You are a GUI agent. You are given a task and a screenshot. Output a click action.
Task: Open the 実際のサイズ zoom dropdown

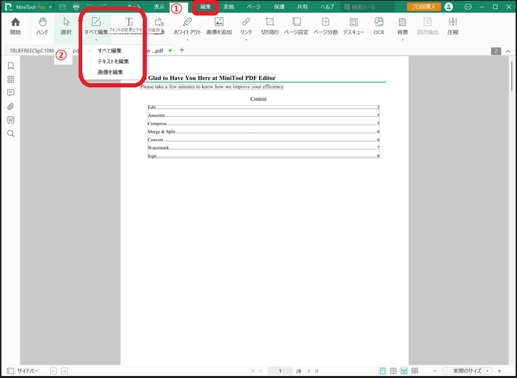coord(467,371)
